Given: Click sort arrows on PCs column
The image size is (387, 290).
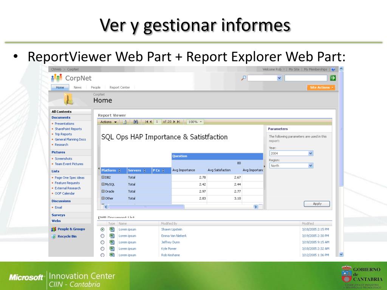Looking at the screenshot, I should tap(163, 171).
